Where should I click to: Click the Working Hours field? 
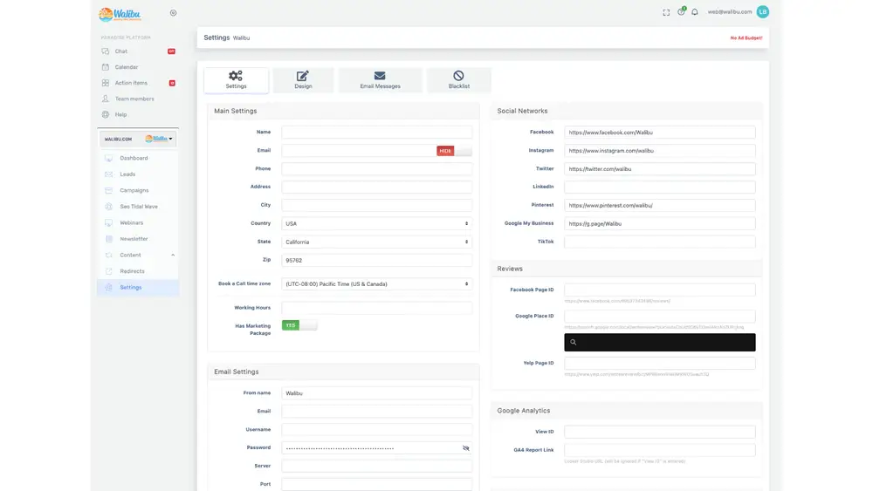tap(376, 308)
